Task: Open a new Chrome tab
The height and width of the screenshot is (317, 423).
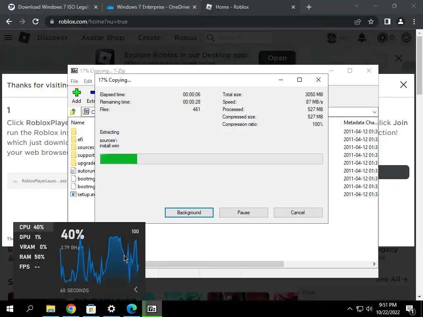Action: coord(309,7)
